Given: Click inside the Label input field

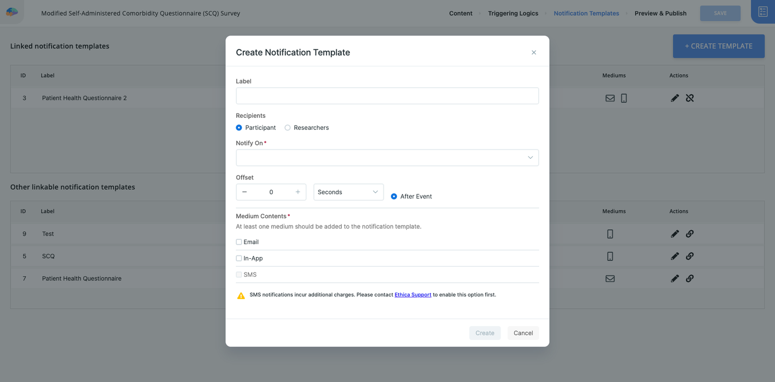Looking at the screenshot, I should [x=387, y=95].
